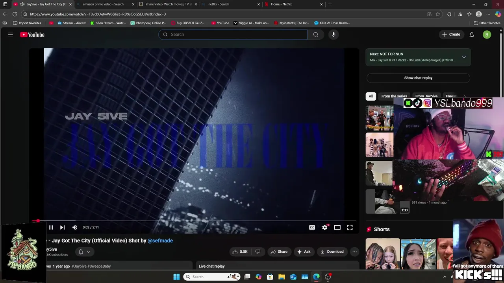Open the player settings gear
The height and width of the screenshot is (283, 504).
point(324,227)
